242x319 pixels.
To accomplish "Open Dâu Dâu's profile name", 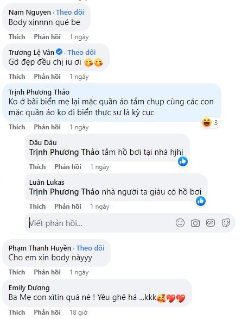I will pyautogui.click(x=43, y=142).
